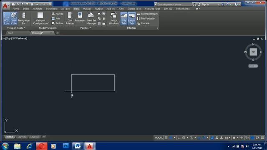This screenshot has width=267, height=150.
Task: Open the Properties palette
Action: tap(80, 17)
